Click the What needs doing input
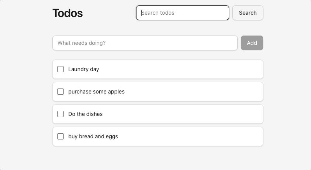311x170 pixels. point(145,43)
